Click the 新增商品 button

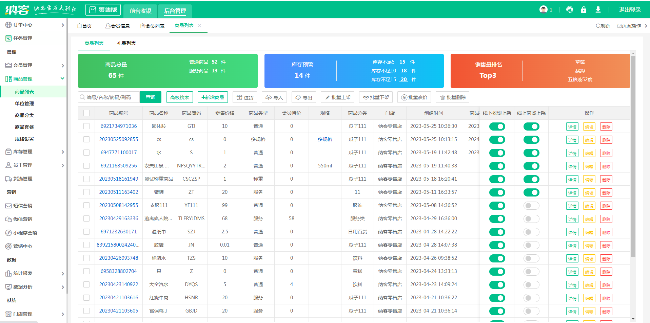pyautogui.click(x=213, y=97)
